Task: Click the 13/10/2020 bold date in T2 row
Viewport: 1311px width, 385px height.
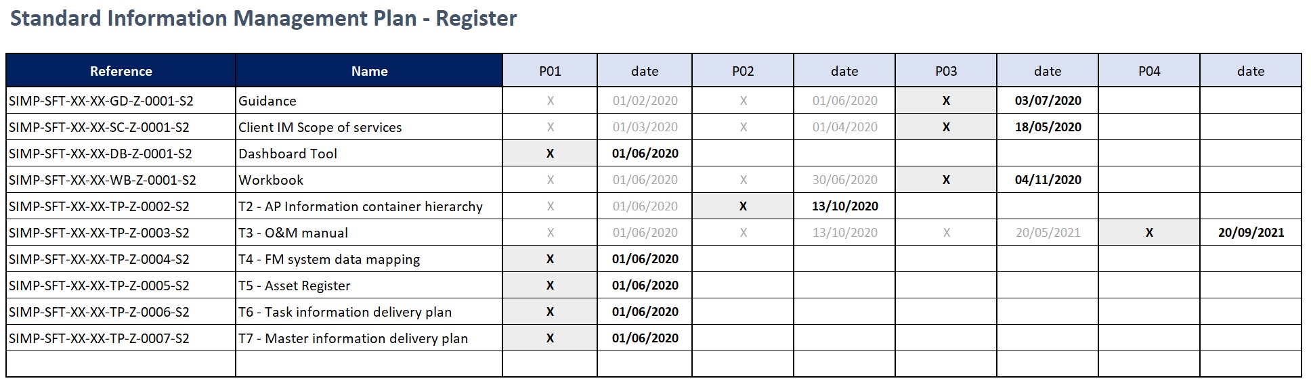Action: click(x=844, y=206)
